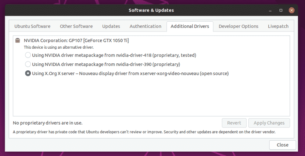
Task: Click the Close button at the bottom
Action: [x=283, y=145]
